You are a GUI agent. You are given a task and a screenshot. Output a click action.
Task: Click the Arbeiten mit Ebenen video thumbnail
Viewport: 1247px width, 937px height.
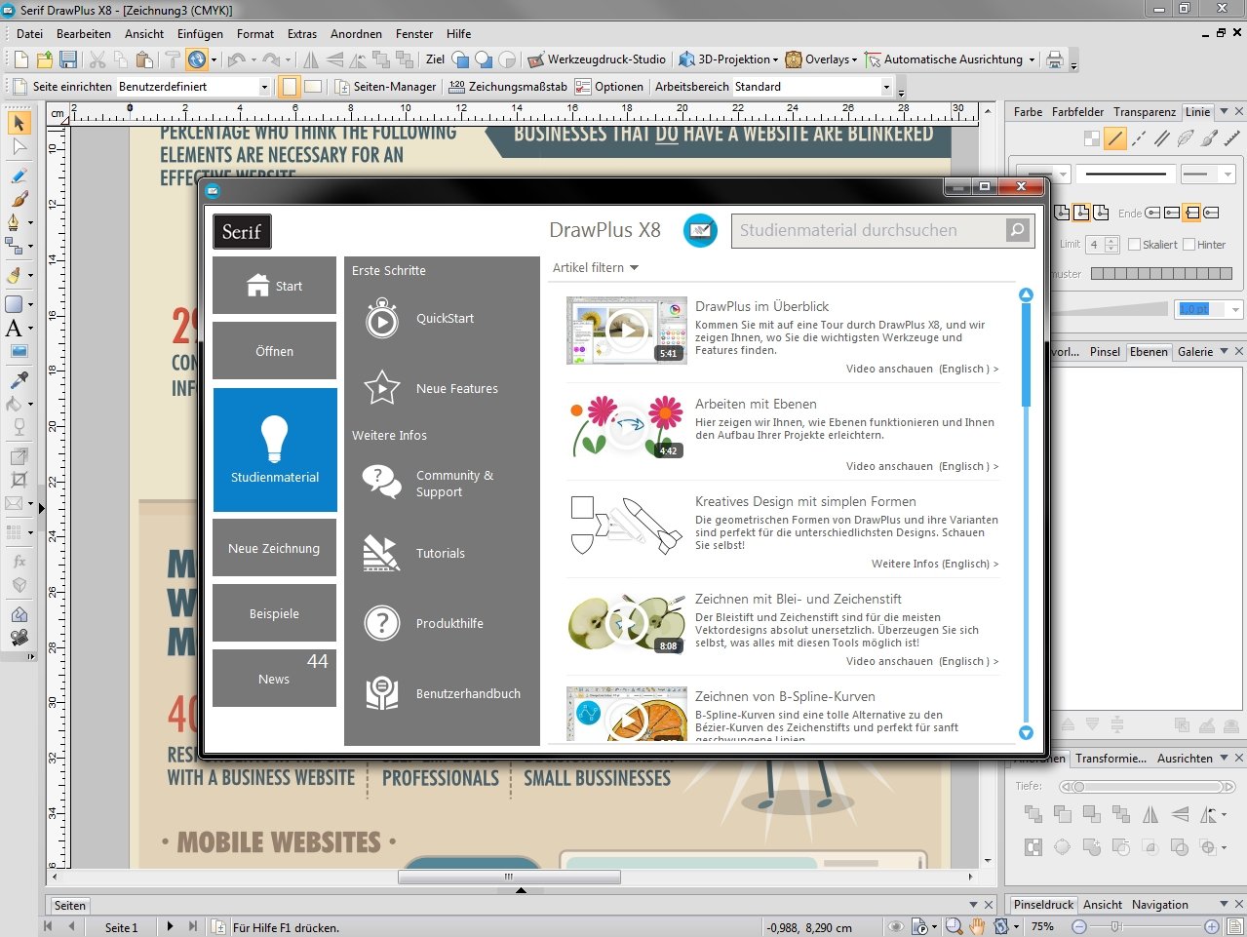tap(627, 427)
